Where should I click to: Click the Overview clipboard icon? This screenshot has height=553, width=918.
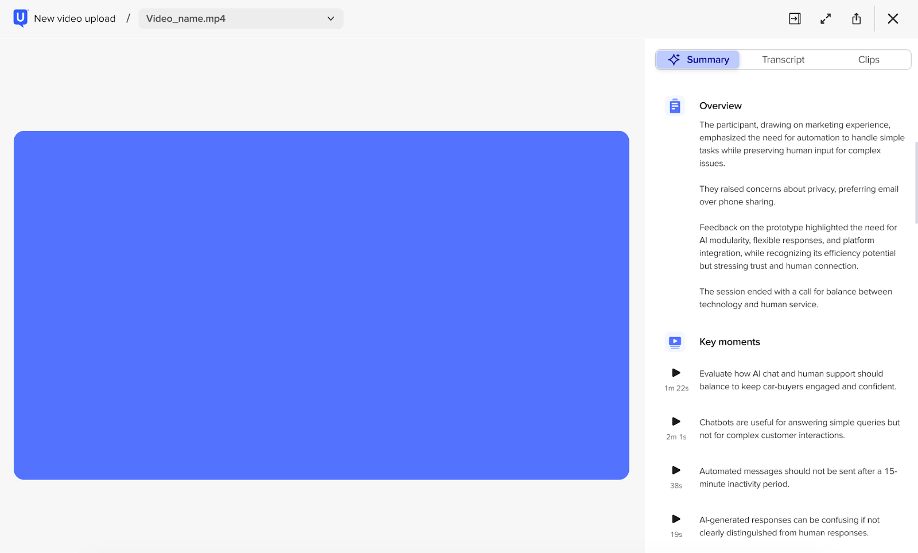675,106
